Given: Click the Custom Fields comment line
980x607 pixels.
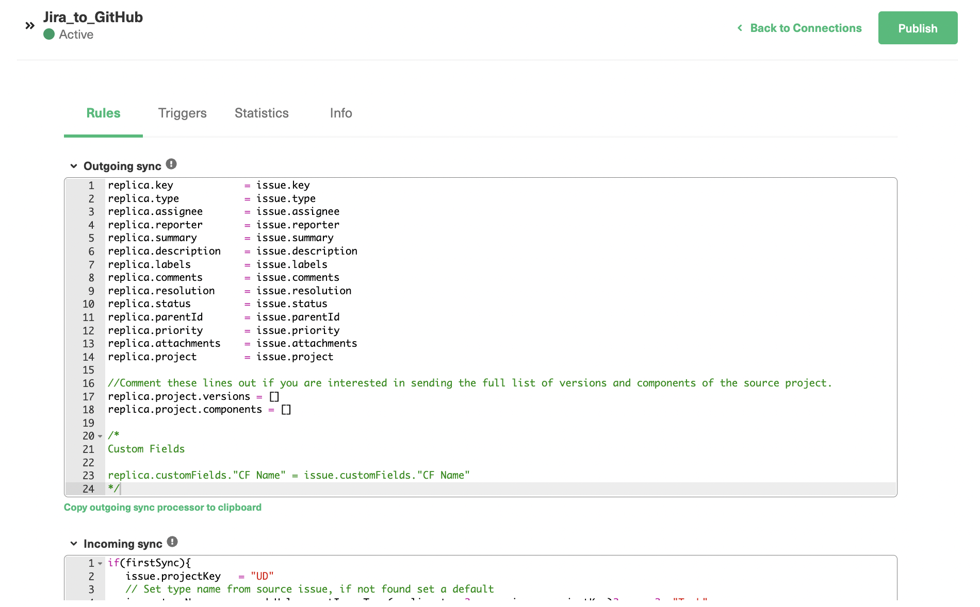Looking at the screenshot, I should (146, 449).
